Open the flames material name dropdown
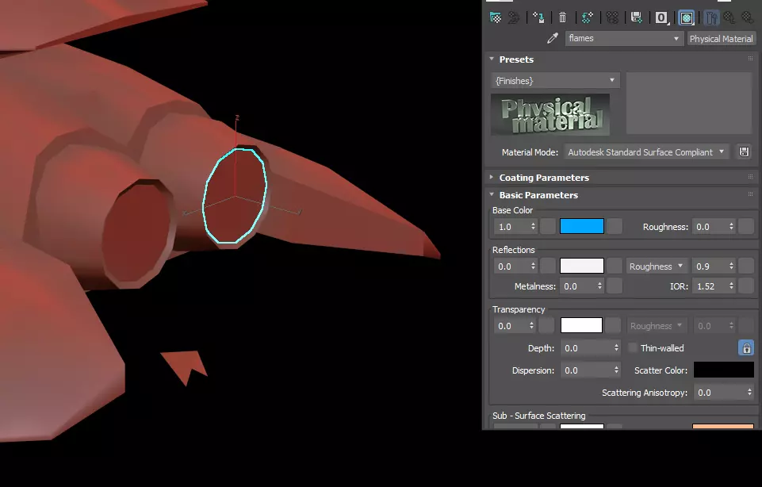The image size is (762, 487). [624, 38]
